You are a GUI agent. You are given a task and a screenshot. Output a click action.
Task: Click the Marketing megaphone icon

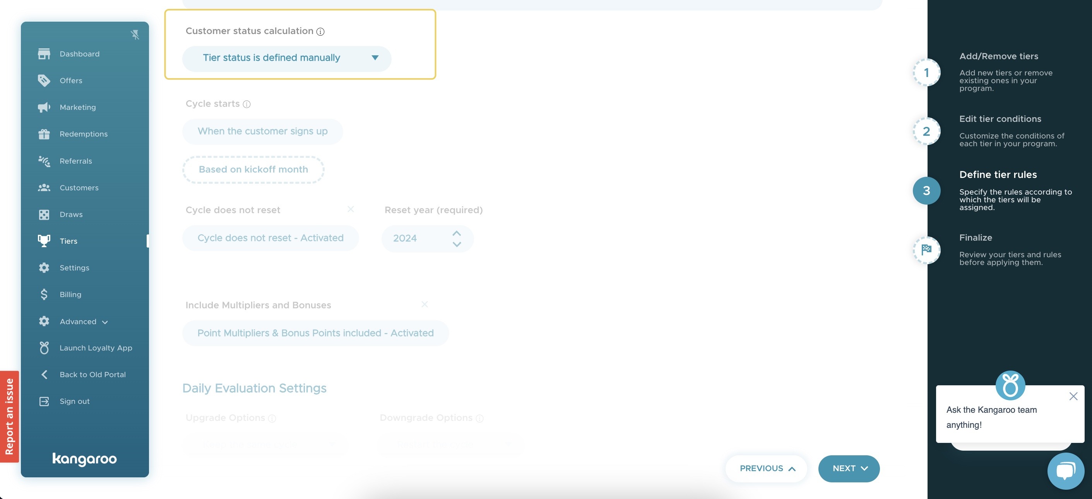(x=44, y=107)
